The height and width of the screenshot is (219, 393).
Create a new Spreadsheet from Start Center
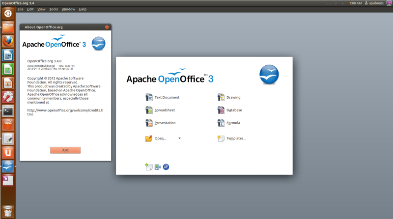point(160,110)
